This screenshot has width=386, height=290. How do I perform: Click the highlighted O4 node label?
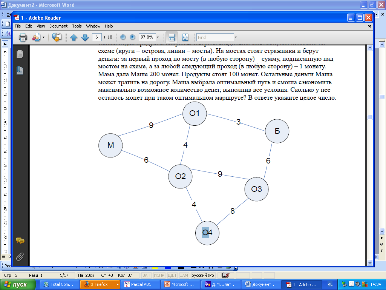tap(207, 233)
